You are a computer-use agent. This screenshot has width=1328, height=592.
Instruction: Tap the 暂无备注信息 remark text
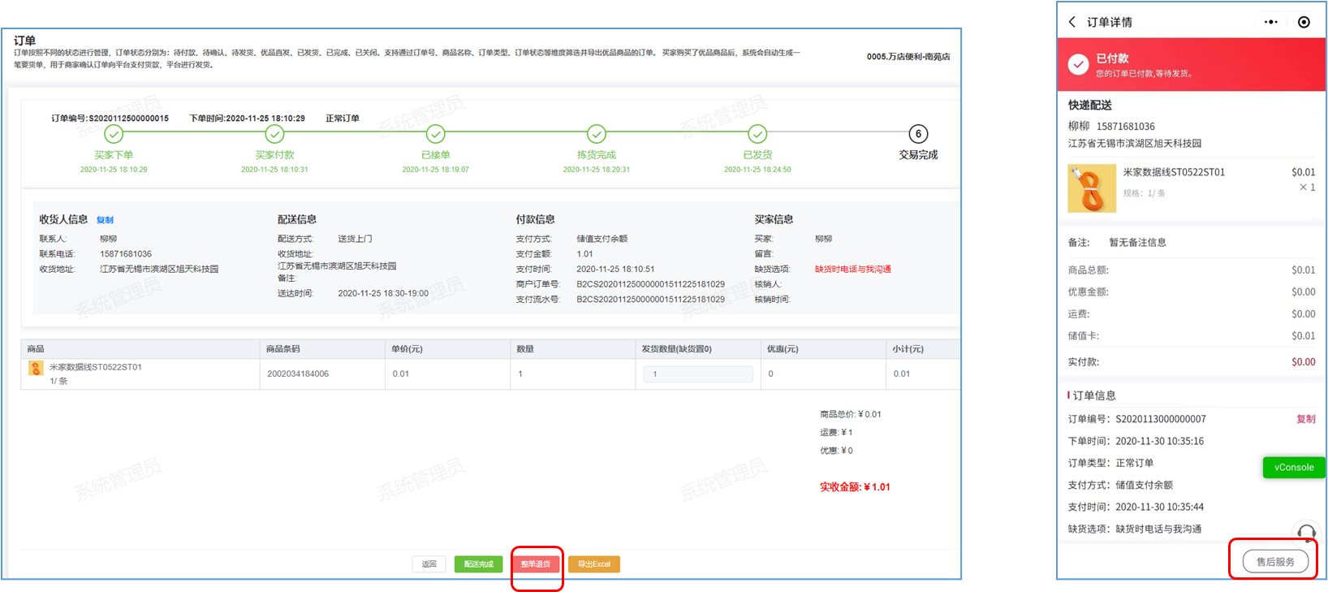(1138, 243)
